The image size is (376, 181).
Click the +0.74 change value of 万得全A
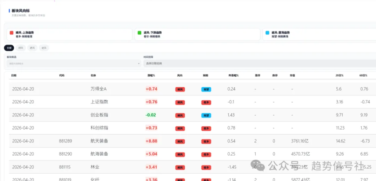click(151, 89)
